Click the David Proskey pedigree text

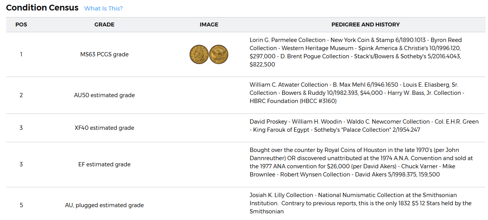(364, 126)
